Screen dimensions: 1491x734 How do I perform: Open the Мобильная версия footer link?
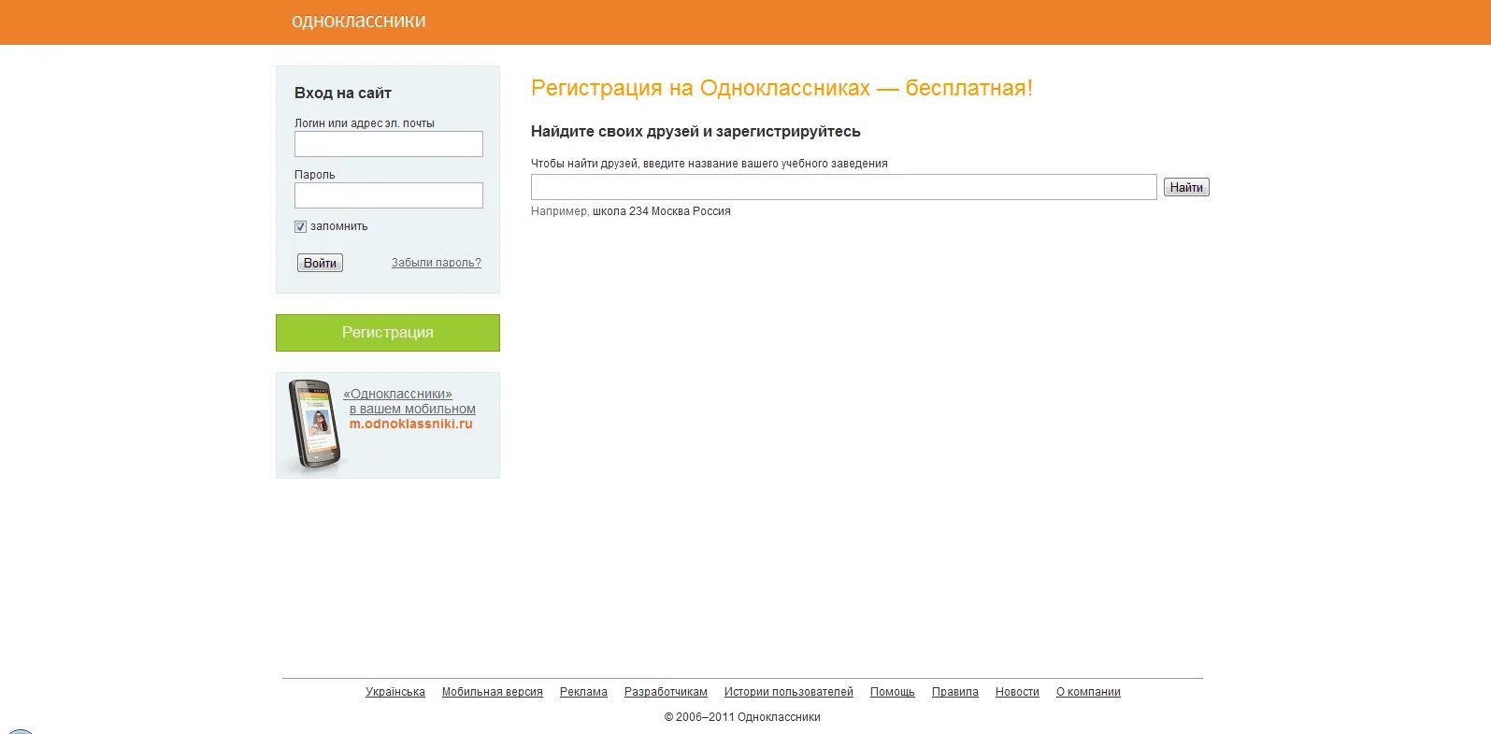click(x=493, y=692)
